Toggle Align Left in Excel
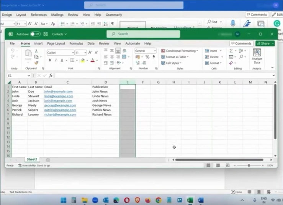 click(106, 57)
